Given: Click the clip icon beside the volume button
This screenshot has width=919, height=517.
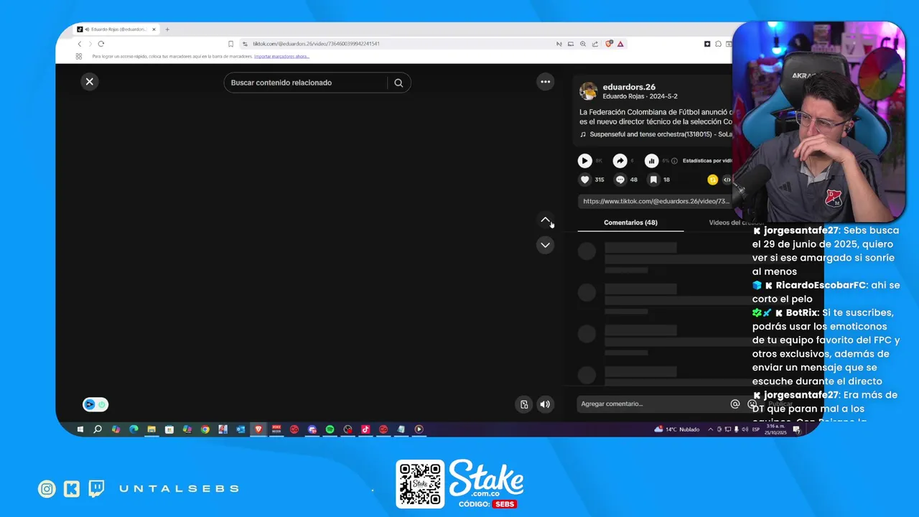Looking at the screenshot, I should coord(524,404).
